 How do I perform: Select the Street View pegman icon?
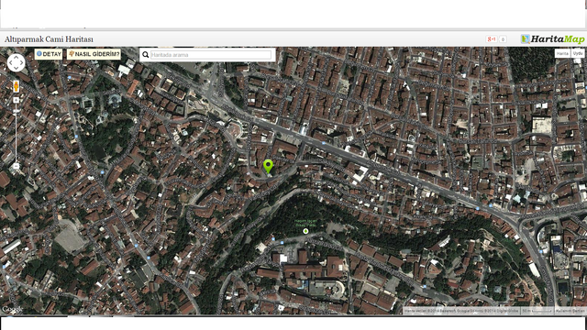tap(17, 86)
